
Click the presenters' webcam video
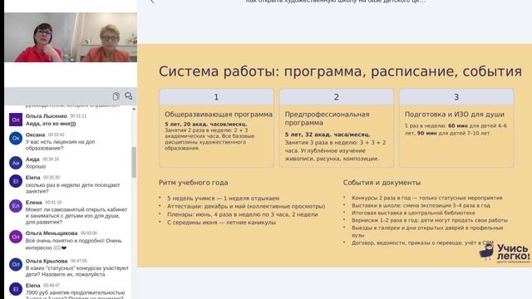[71, 37]
